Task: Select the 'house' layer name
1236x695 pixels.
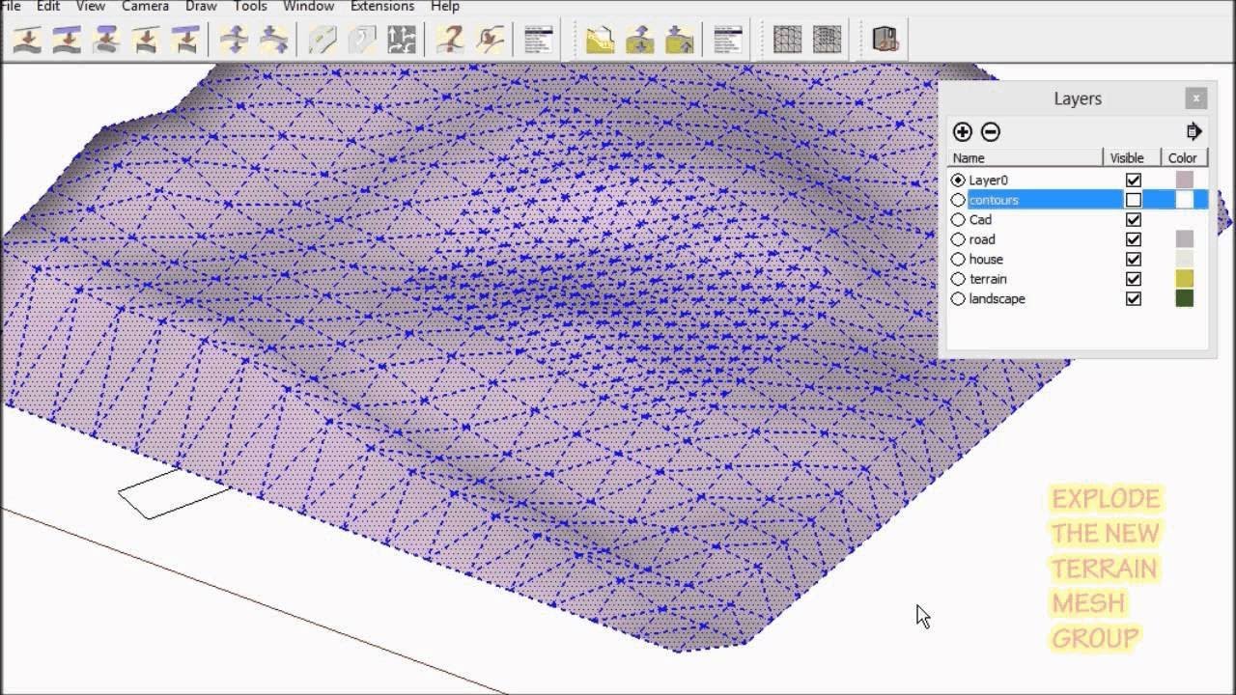Action: (x=986, y=260)
